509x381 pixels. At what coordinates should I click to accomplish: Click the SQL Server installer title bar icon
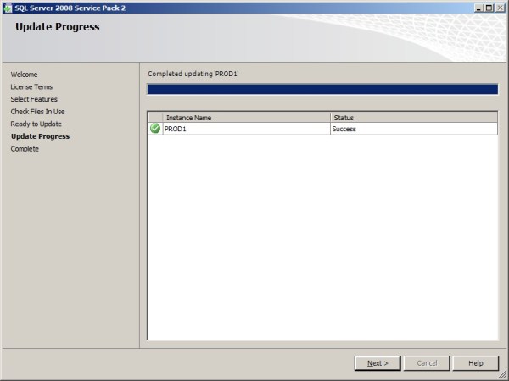point(8,7)
